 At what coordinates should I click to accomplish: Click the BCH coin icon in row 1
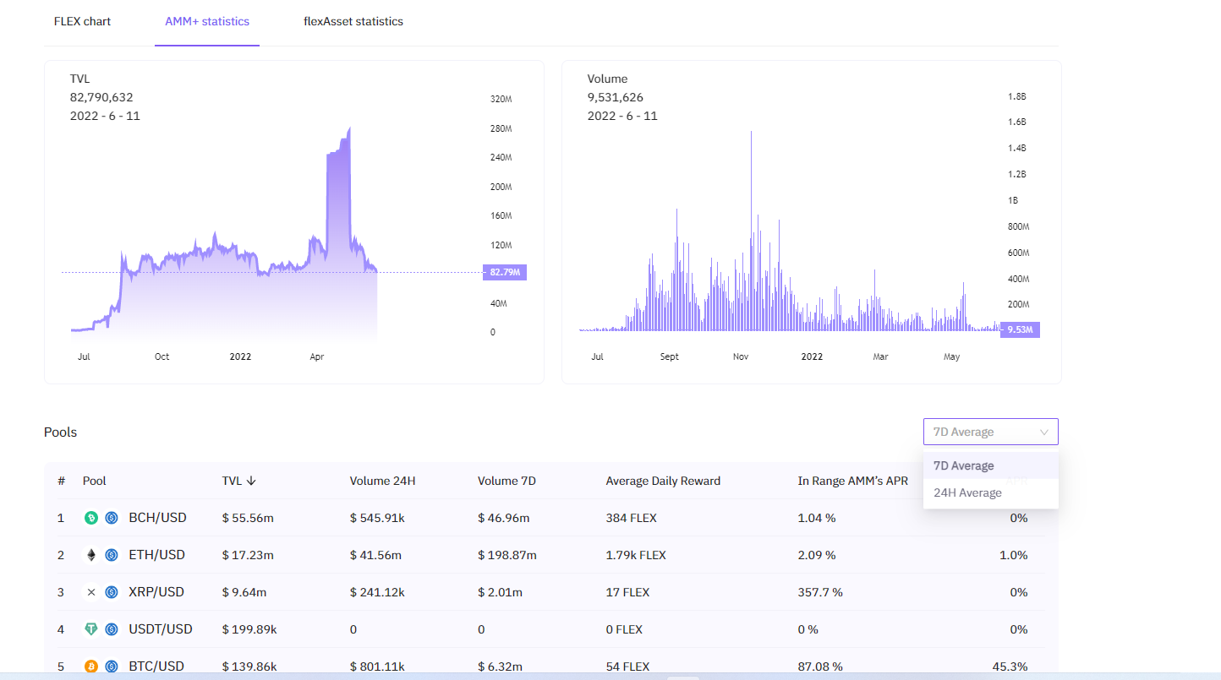pos(91,518)
